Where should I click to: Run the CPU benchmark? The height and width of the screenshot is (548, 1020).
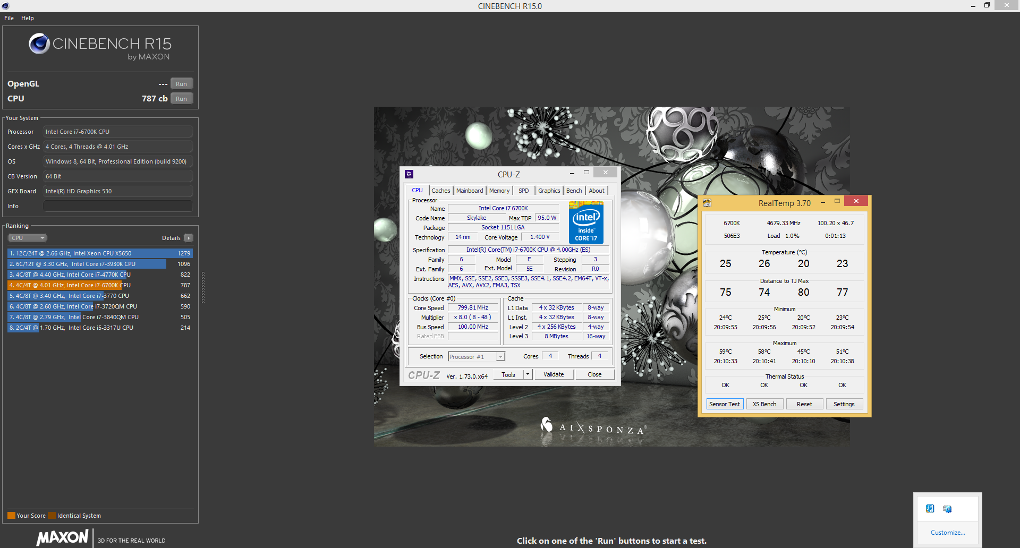(x=182, y=99)
